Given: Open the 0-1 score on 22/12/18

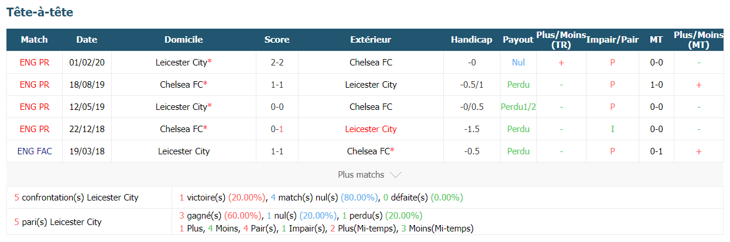Looking at the screenshot, I should point(277,129).
